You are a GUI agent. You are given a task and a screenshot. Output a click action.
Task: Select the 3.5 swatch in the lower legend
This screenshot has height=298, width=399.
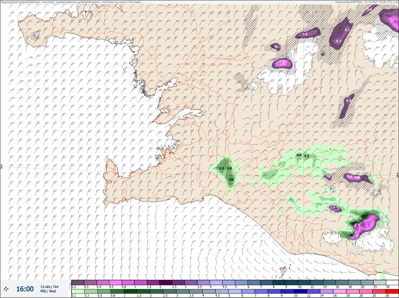click(x=195, y=291)
